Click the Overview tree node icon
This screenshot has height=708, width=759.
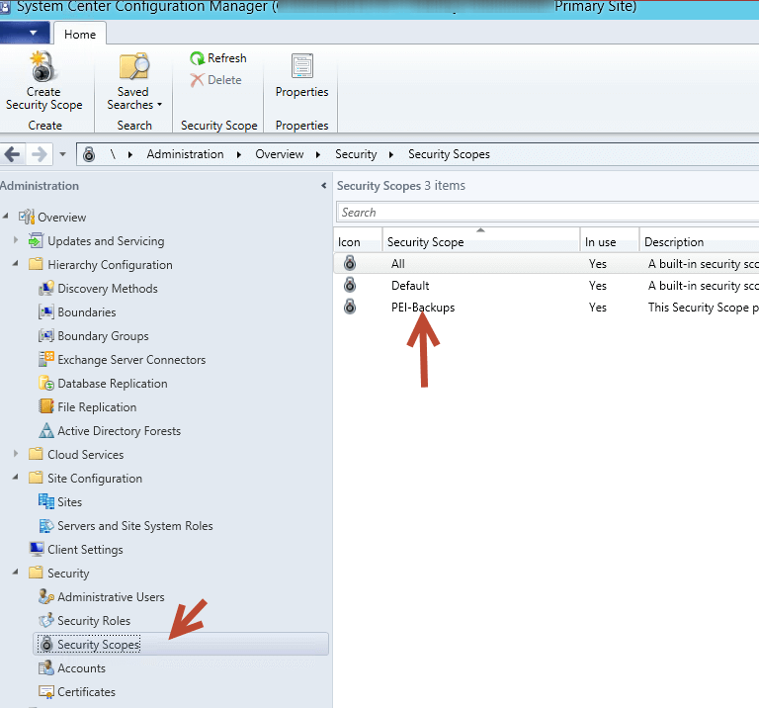27,217
